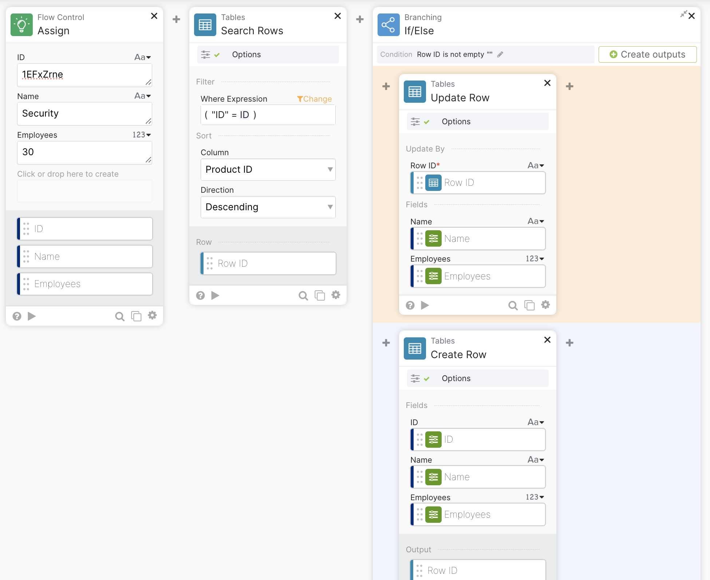Open the Sort Column dropdown showing Product ID

point(268,169)
